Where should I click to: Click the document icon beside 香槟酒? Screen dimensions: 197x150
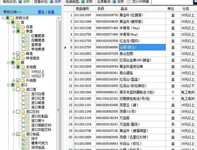click(x=28, y=45)
